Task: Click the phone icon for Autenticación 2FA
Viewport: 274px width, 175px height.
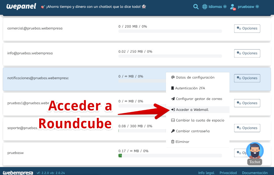Action: tap(173, 88)
